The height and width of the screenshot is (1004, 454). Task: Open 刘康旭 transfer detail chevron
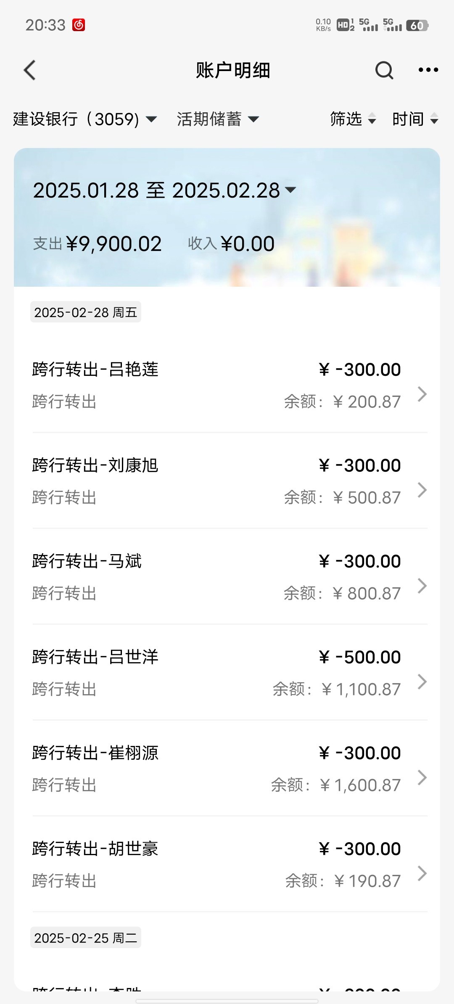[x=422, y=490]
